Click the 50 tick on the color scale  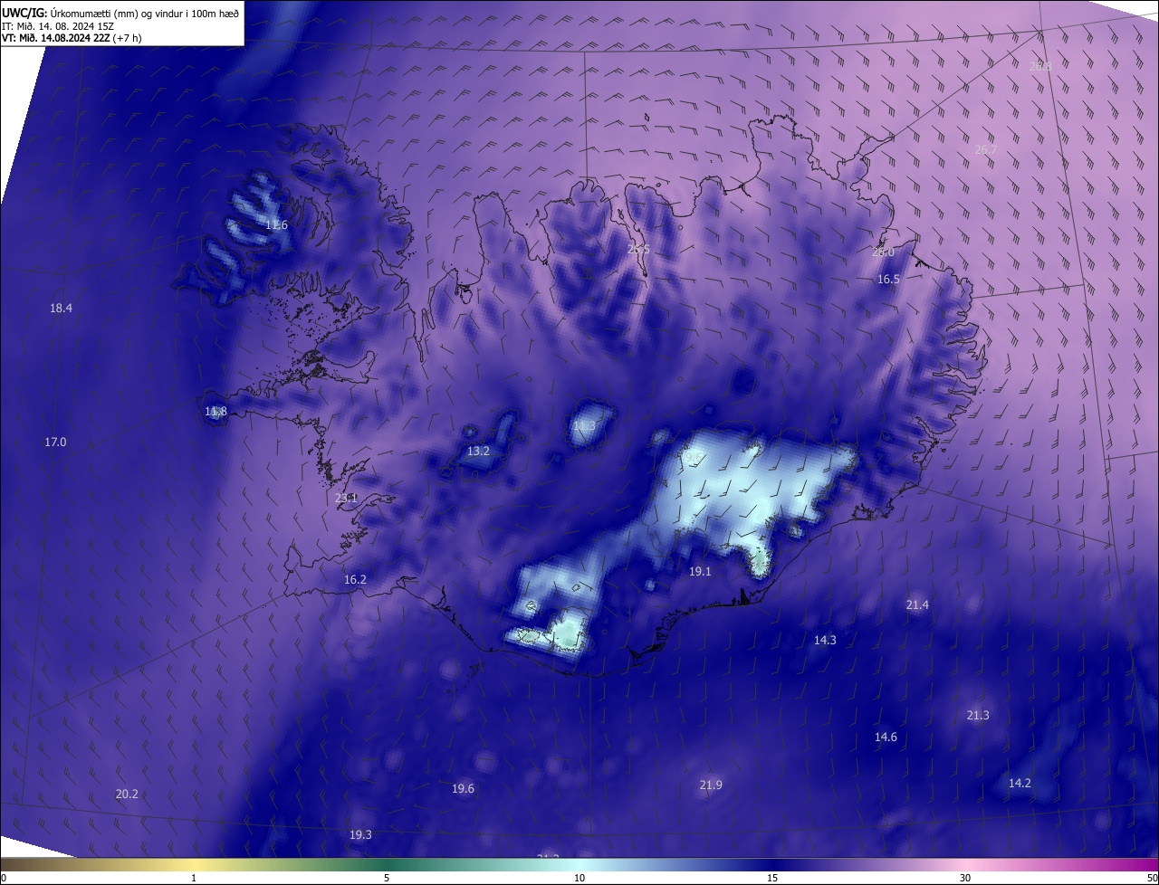tap(1152, 879)
